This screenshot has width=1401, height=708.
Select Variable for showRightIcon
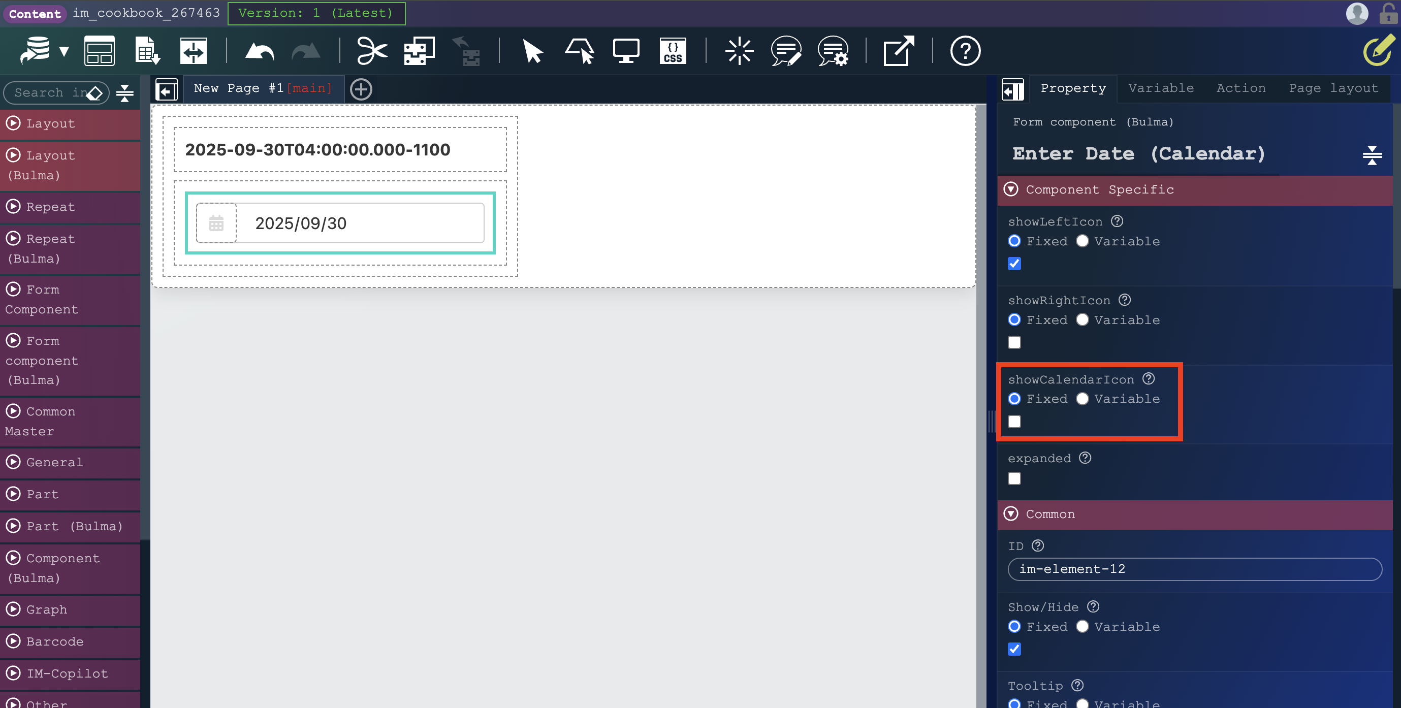pos(1082,320)
